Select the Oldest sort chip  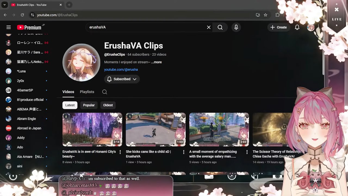click(x=108, y=105)
